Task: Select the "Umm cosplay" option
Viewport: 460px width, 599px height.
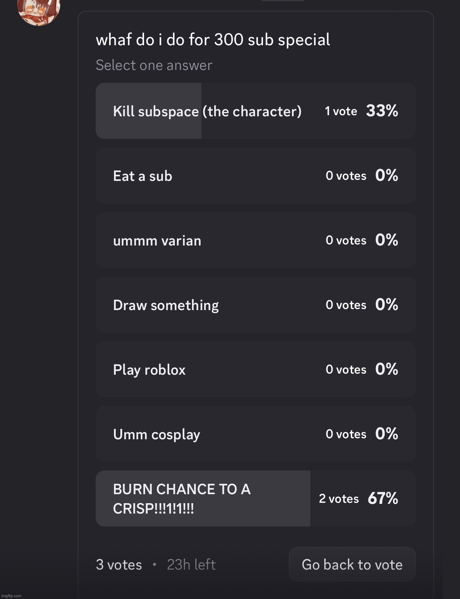Action: (255, 434)
